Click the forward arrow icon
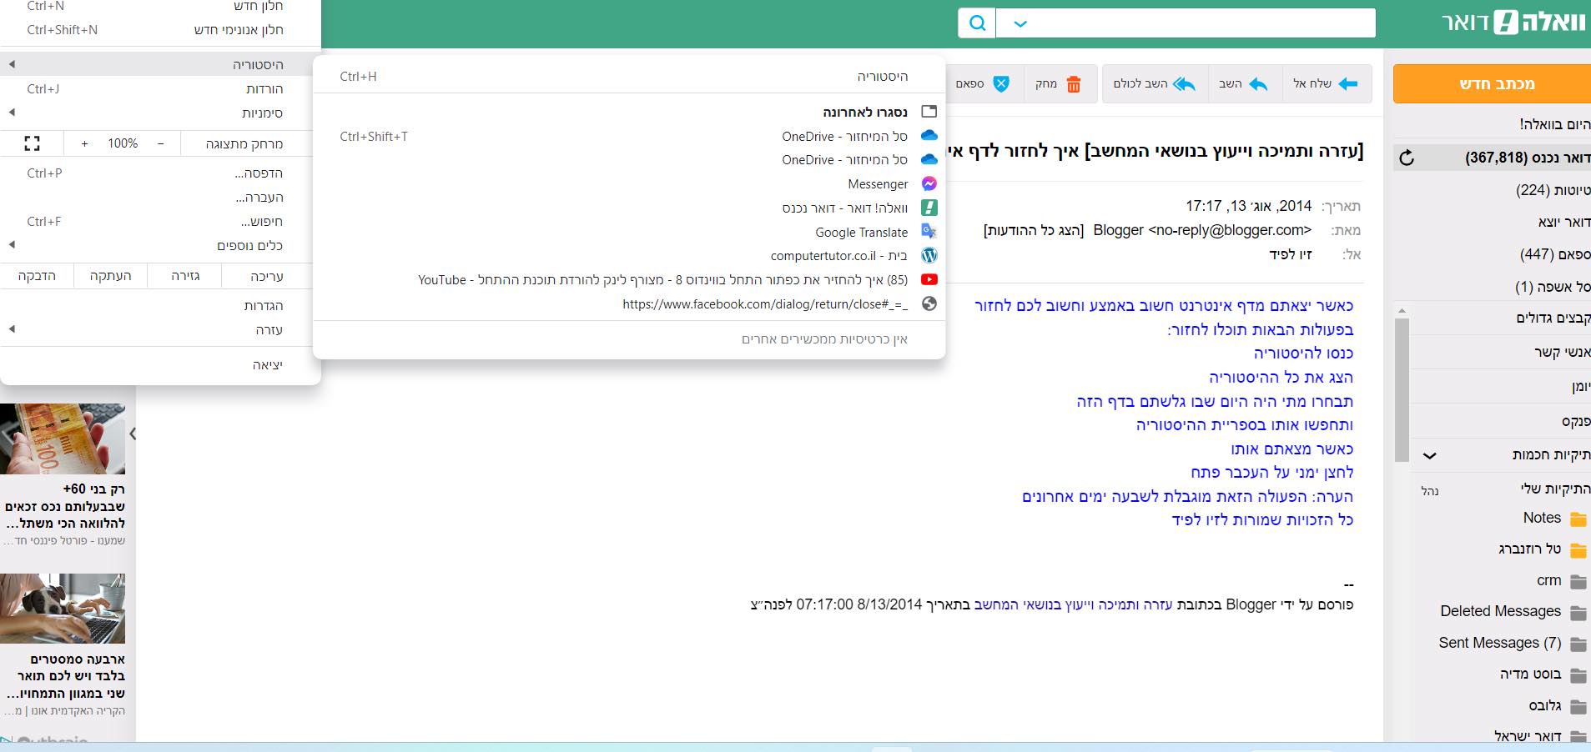The height and width of the screenshot is (752, 1591). pyautogui.click(x=1347, y=84)
